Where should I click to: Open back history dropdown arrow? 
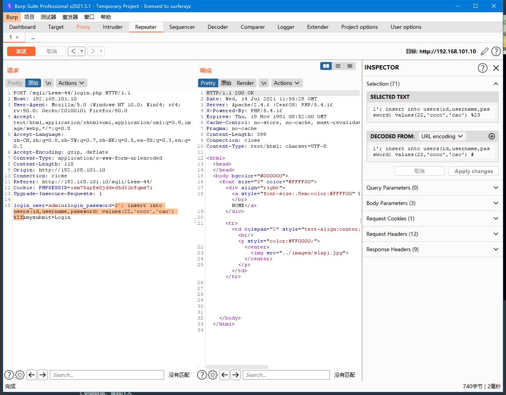click(x=82, y=51)
